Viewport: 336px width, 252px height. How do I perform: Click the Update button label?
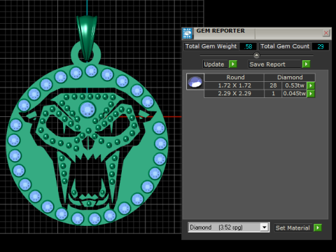tap(214, 64)
